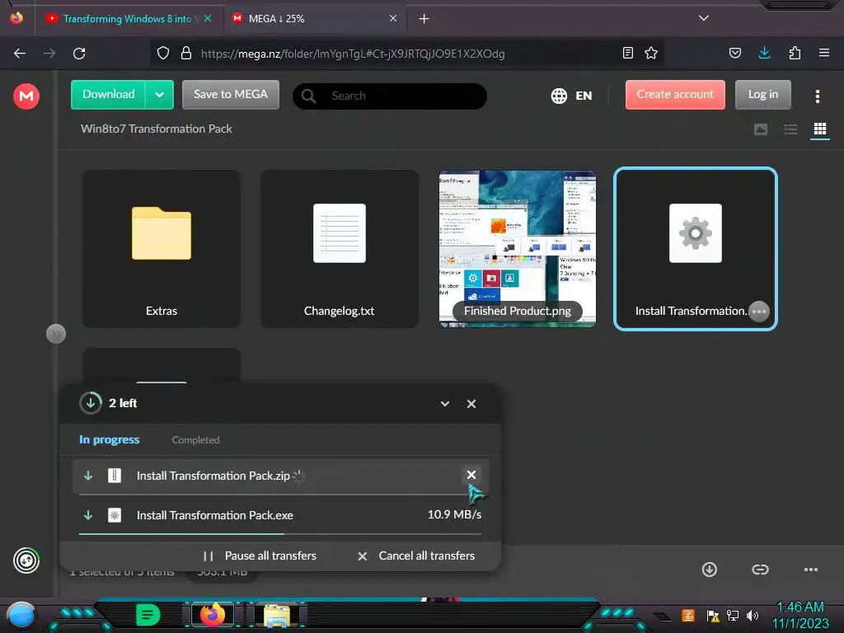Open the shield tracking protection icon
This screenshot has width=844, height=633.
163,54
